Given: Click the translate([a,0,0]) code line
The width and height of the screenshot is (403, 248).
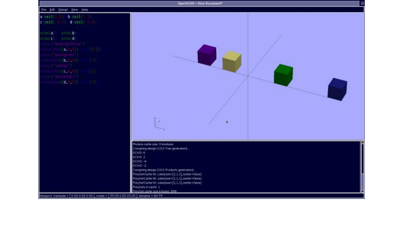Looking at the screenshot, I should point(71,49).
